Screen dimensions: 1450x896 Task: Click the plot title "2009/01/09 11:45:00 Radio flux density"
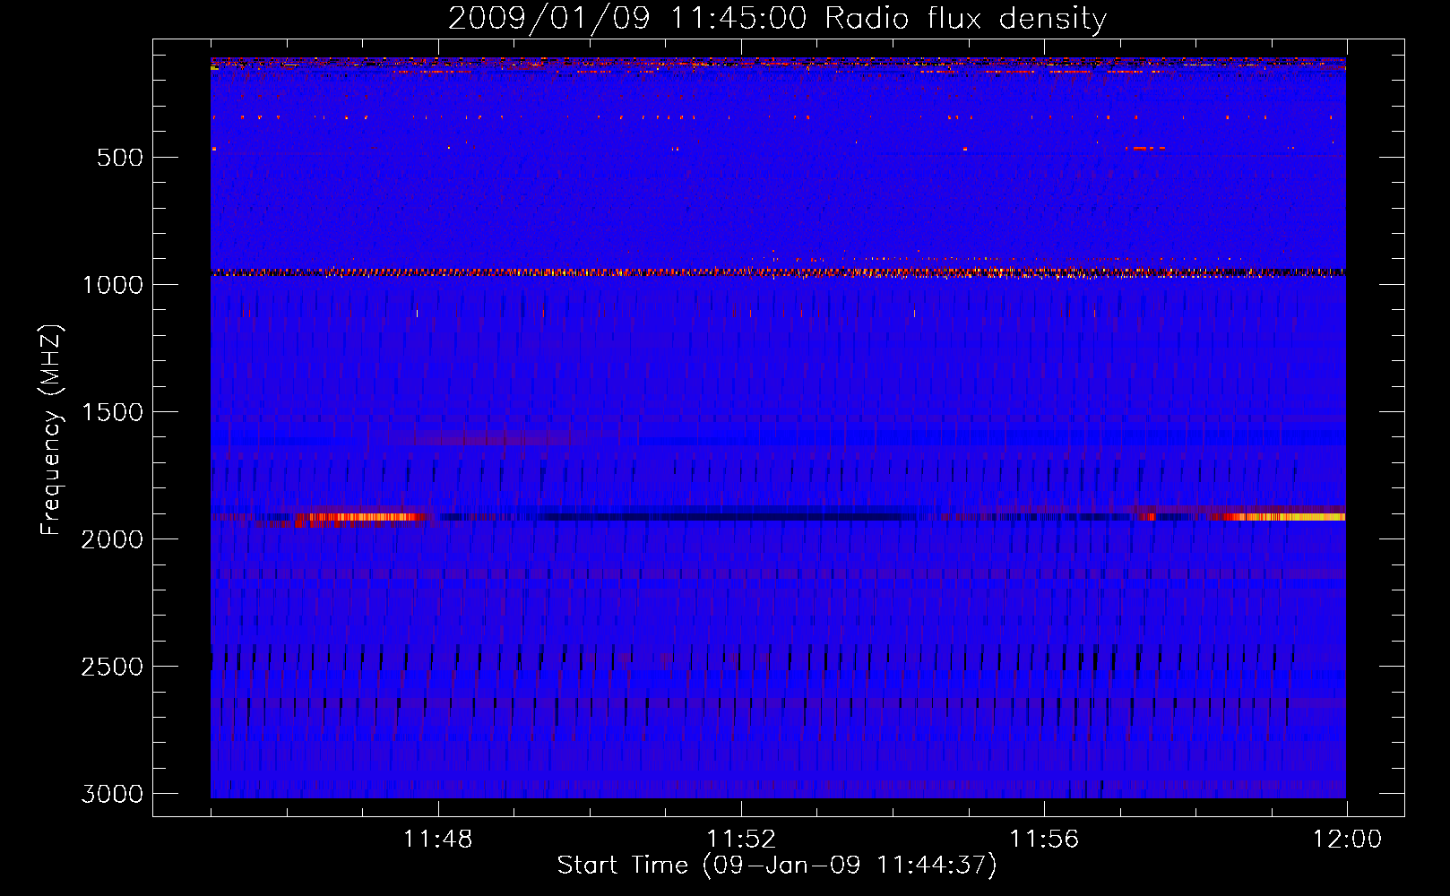point(777,18)
